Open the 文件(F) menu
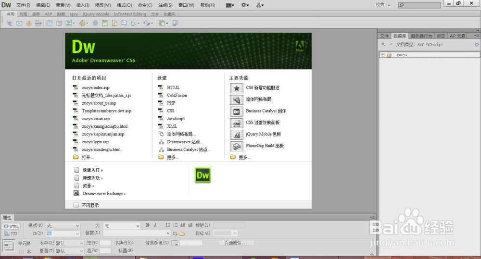481x259 pixels. pyautogui.click(x=23, y=5)
